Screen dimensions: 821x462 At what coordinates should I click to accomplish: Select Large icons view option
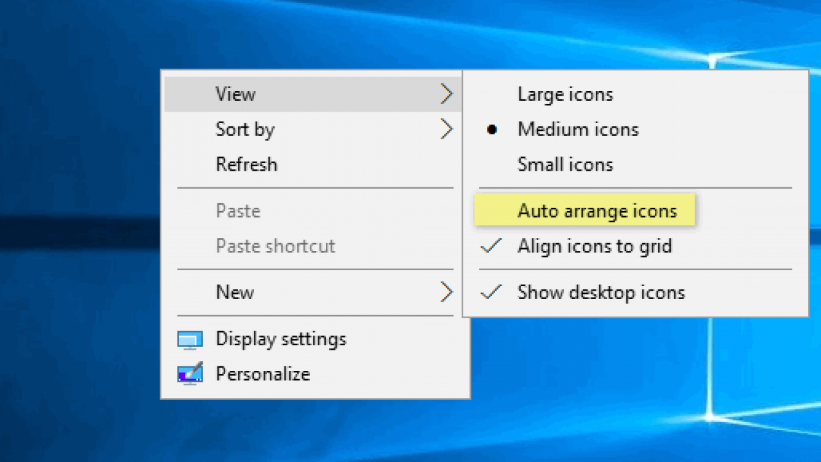pyautogui.click(x=635, y=94)
